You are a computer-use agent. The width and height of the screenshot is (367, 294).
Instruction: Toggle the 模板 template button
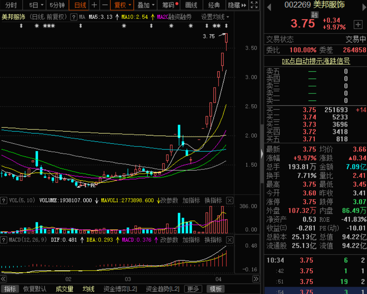tap(215, 289)
